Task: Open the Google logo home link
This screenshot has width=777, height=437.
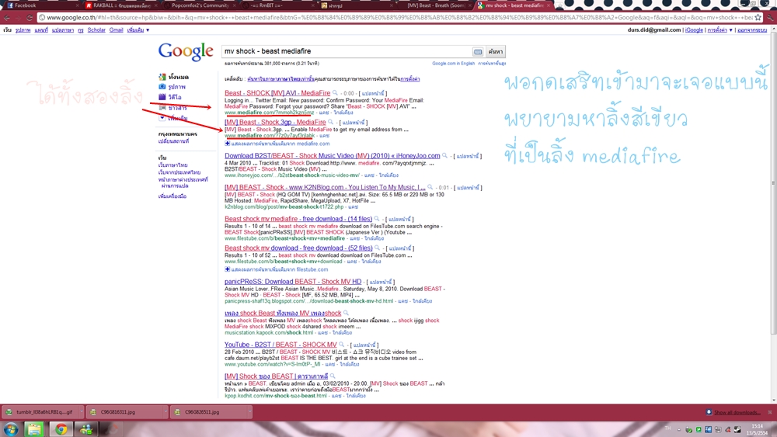Action: coord(186,51)
